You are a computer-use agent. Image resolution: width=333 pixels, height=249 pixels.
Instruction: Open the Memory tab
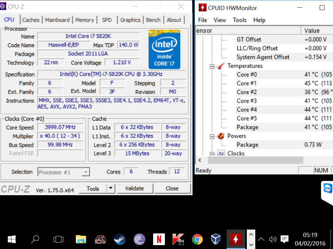[85, 20]
